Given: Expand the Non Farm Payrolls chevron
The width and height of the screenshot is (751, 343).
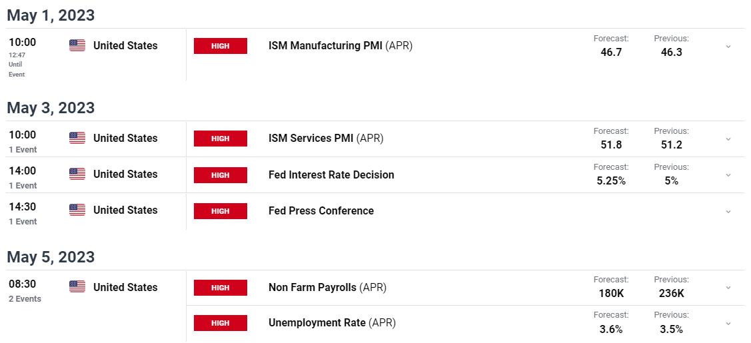Looking at the screenshot, I should 728,288.
